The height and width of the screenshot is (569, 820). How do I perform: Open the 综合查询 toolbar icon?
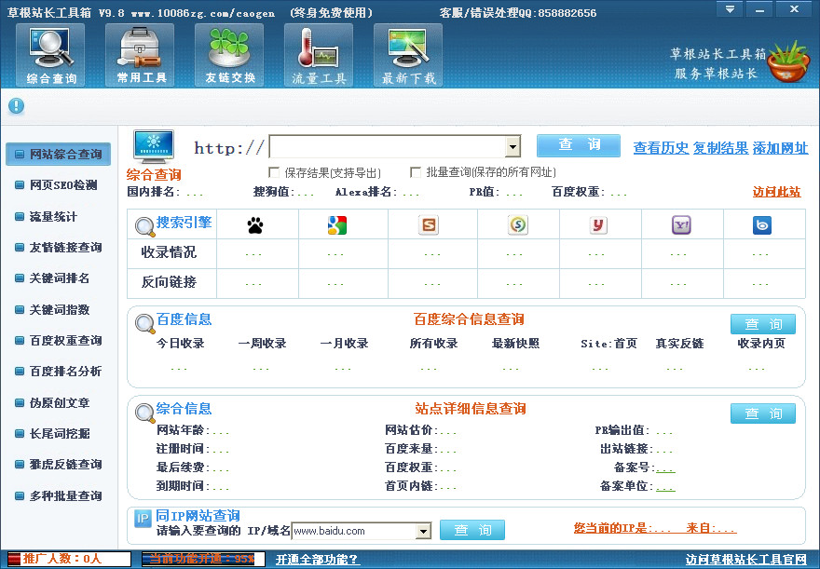[x=50, y=55]
